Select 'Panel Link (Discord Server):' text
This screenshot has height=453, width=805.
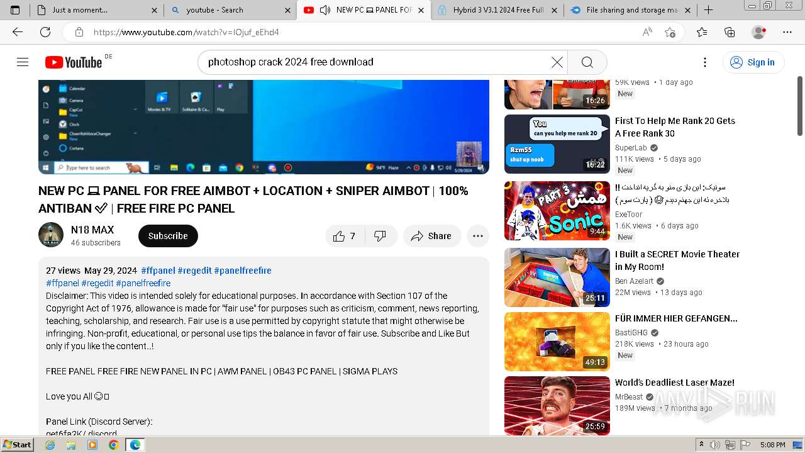point(99,422)
